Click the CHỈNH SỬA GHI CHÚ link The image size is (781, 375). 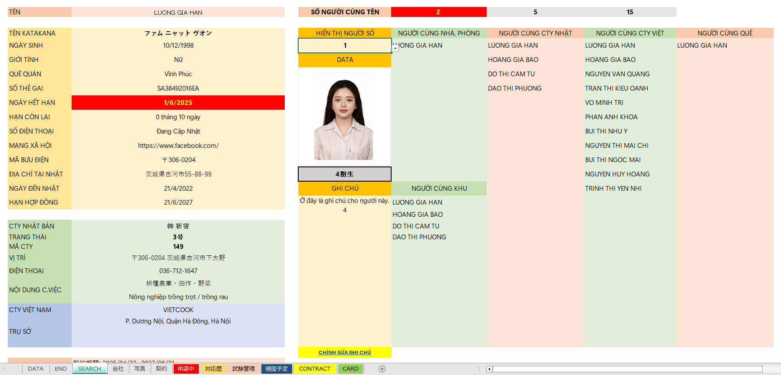(345, 352)
